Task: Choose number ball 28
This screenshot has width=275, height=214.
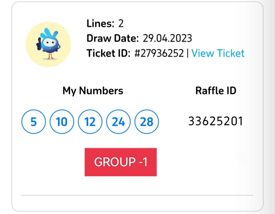Action: pyautogui.click(x=147, y=122)
